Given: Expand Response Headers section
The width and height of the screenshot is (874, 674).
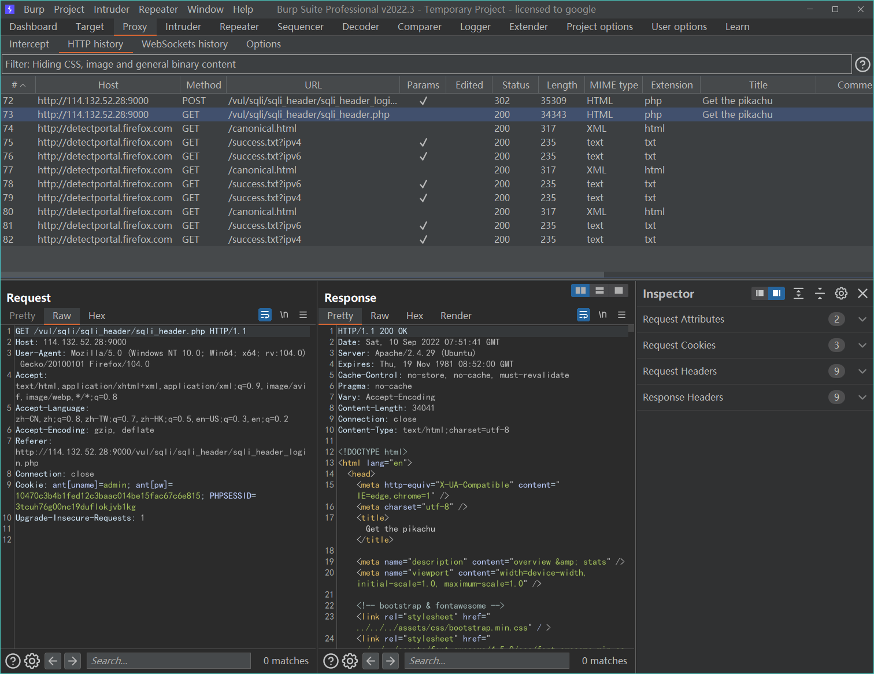Looking at the screenshot, I should [x=754, y=397].
